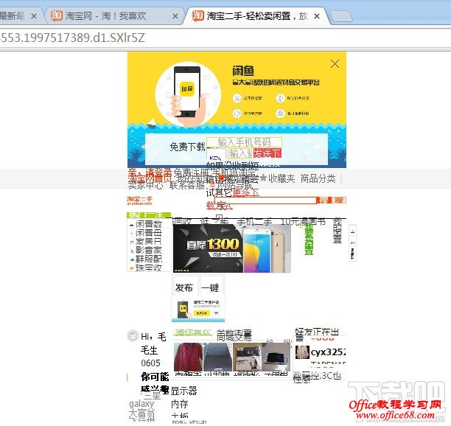Click the captcha code input field
The width and height of the screenshot is (451, 426).
[x=240, y=153]
